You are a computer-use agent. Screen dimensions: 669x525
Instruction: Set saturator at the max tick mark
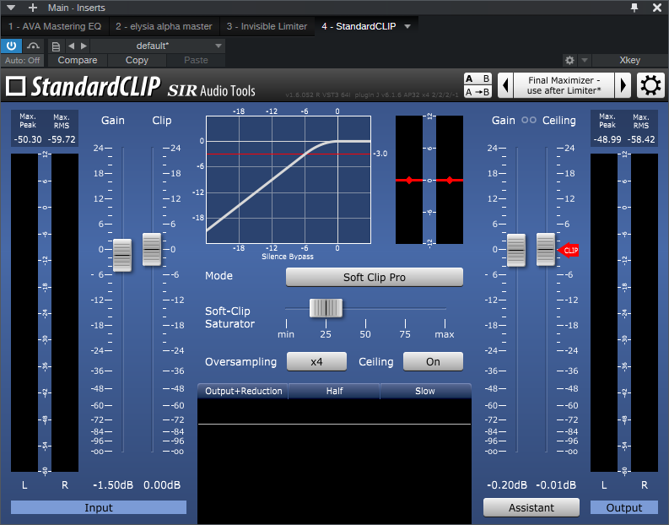[x=445, y=323]
